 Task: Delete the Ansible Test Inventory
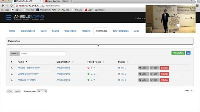(x=165, y=68)
